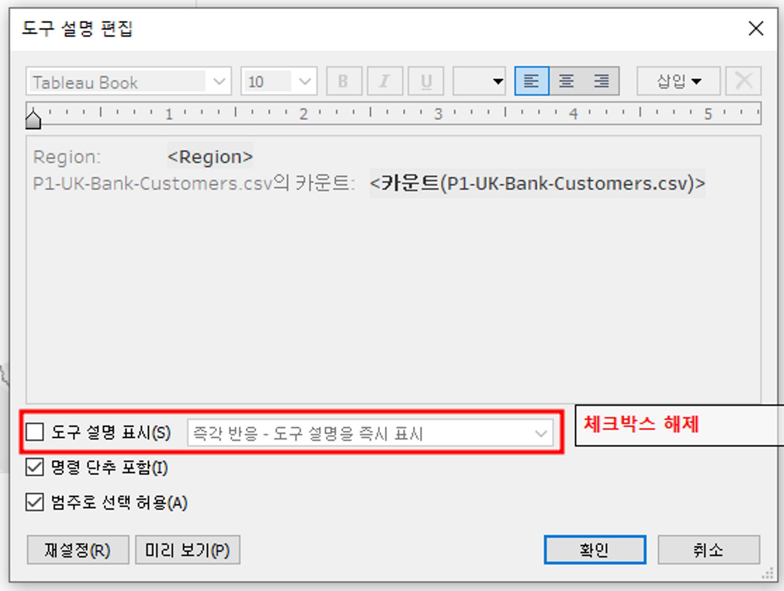Toggle Bold formatting button
Viewport: 784px width, 591px height.
344,81
